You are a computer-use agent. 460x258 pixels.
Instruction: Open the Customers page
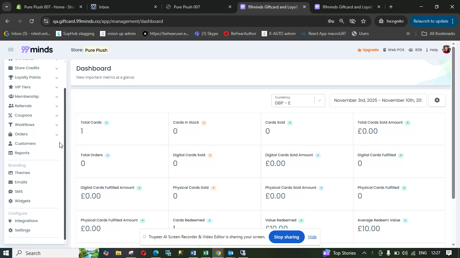25,143
